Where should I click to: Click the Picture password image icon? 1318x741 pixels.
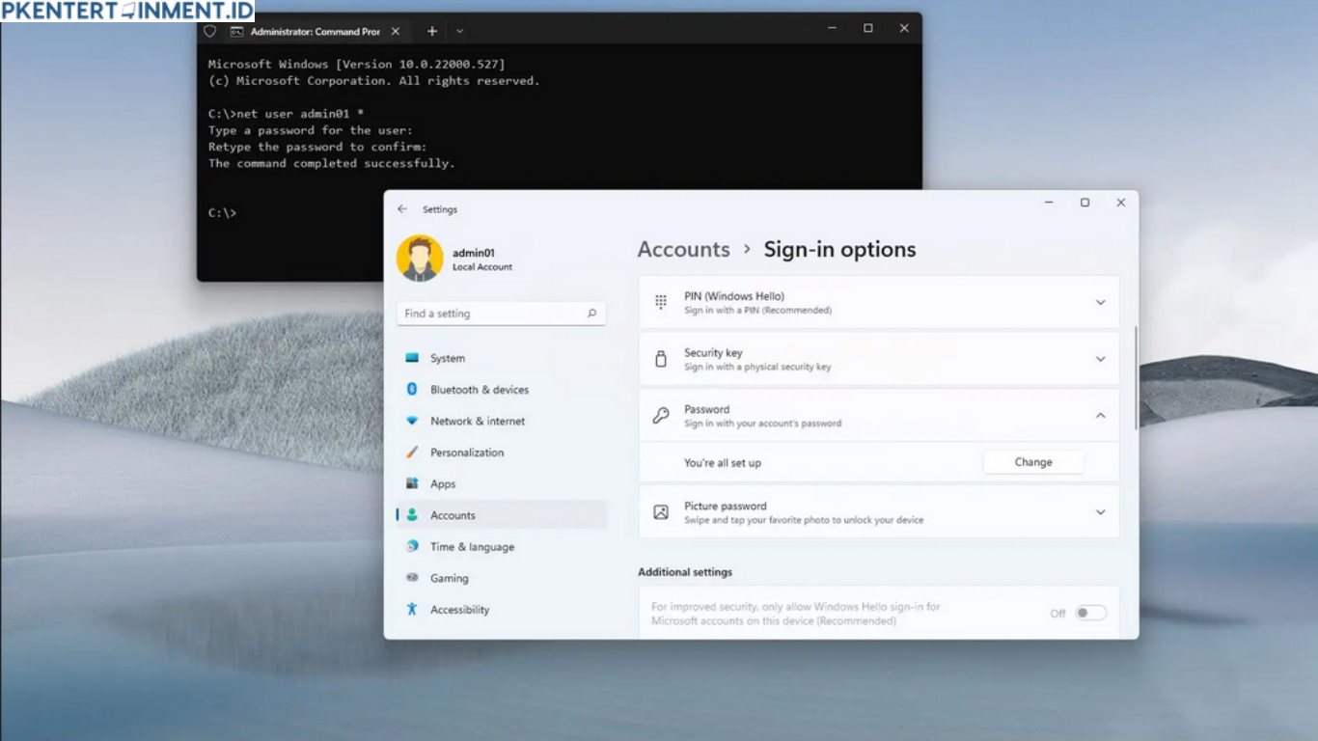tap(661, 512)
